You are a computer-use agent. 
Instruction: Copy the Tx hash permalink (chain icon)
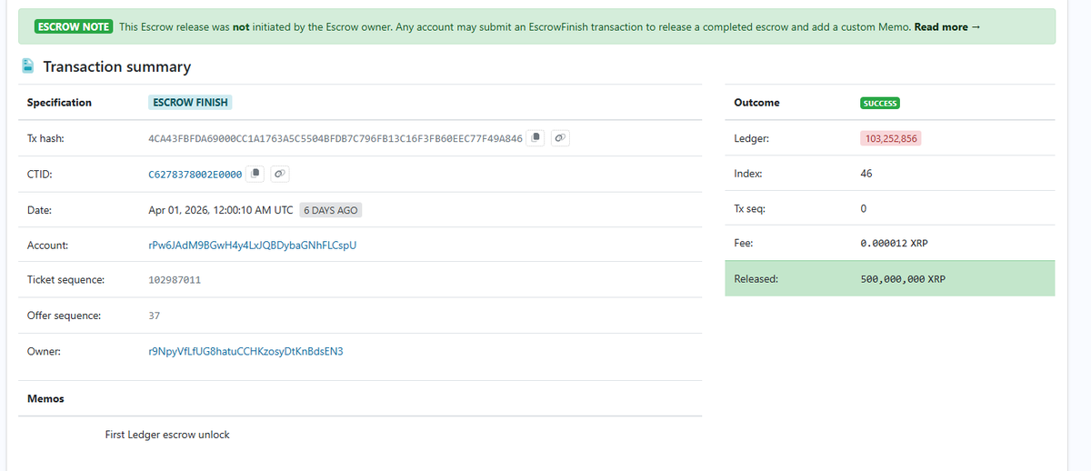(561, 138)
